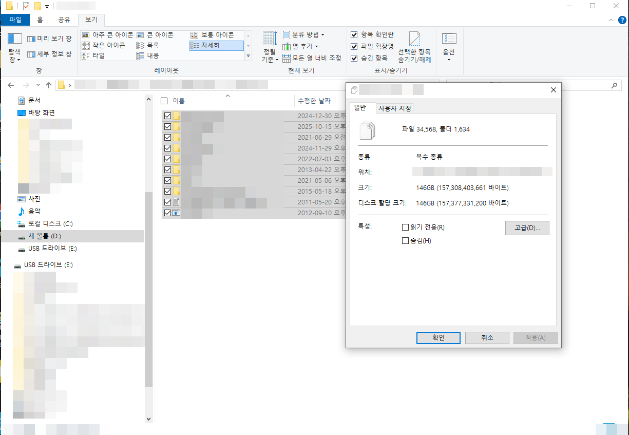Enable the 읽기 전용(R) attribute checkbox

pos(405,227)
